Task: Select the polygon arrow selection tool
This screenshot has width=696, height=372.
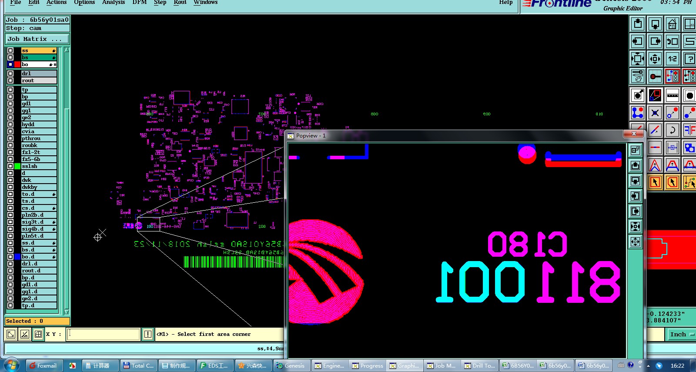Action: coord(673,182)
